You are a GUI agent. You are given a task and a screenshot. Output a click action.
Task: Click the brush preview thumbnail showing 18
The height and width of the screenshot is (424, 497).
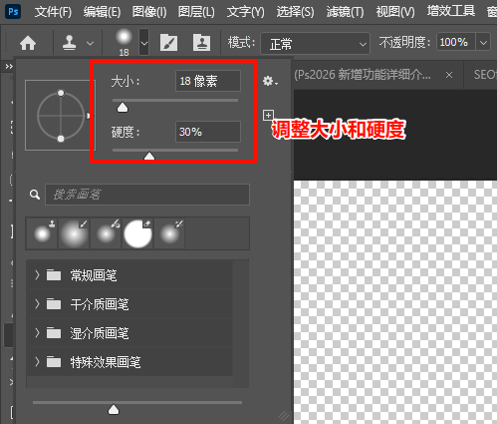click(x=124, y=42)
